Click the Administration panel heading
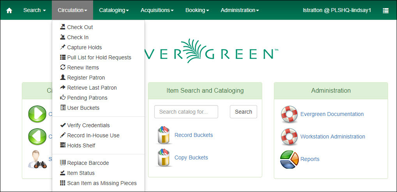This screenshot has height=192, width=397. [x=331, y=90]
